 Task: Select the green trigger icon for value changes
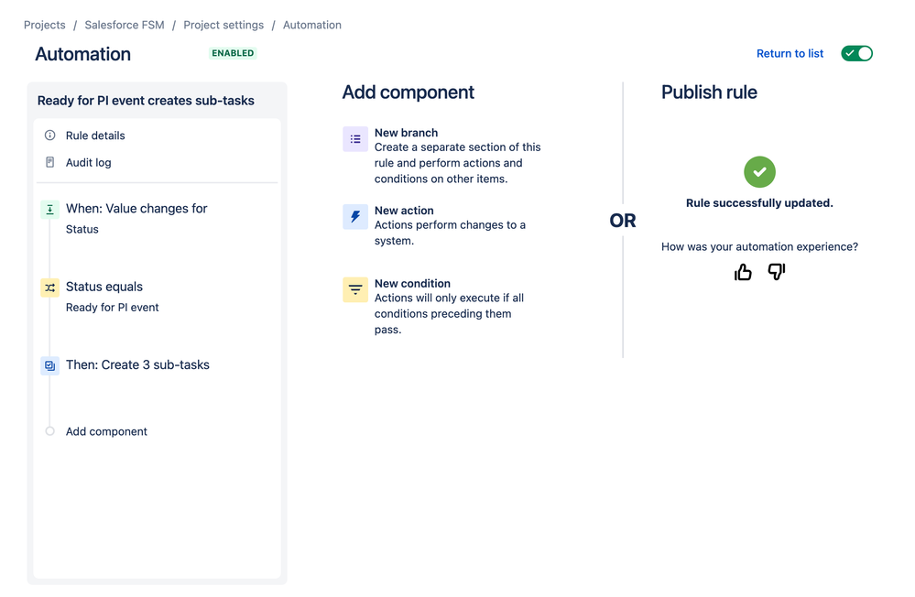point(49,209)
